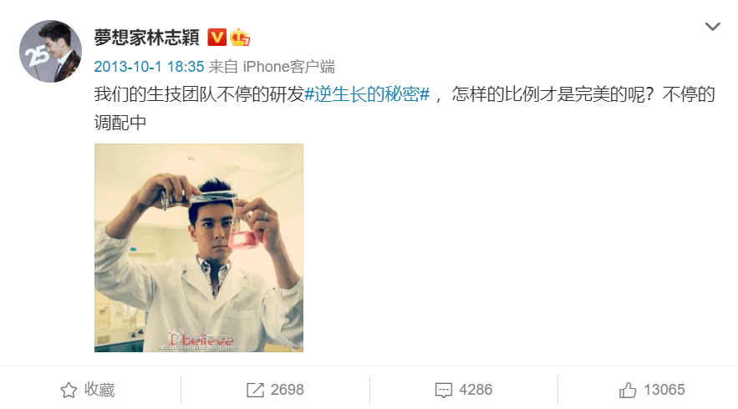The image size is (738, 409).
Task: Open the post options chevron menu
Action: (x=713, y=27)
